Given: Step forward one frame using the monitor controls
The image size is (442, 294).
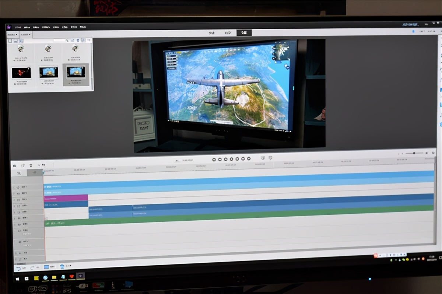Looking at the screenshot, I should (x=237, y=159).
